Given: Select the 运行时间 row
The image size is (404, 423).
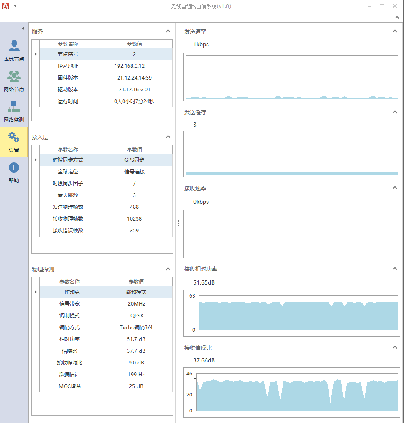Looking at the screenshot, I should pos(106,101).
